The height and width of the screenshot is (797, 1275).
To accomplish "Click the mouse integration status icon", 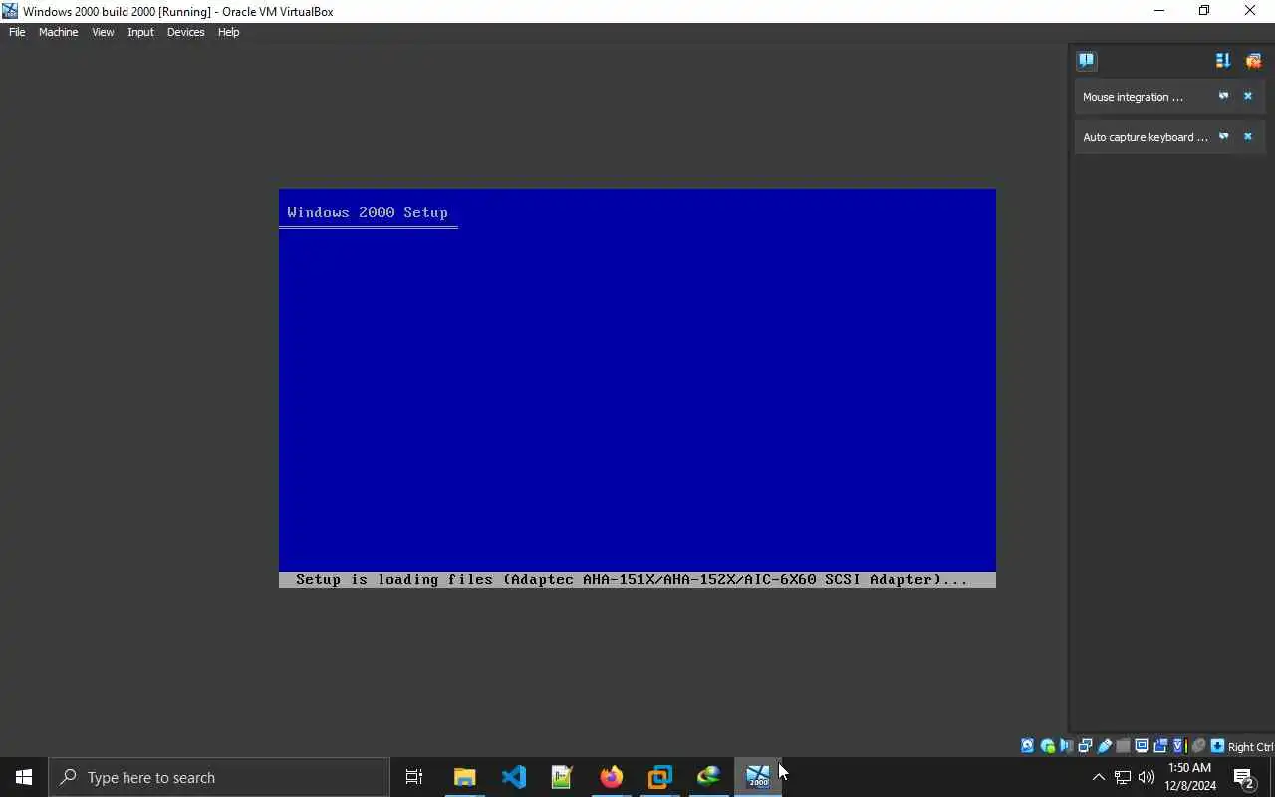I will [1199, 746].
